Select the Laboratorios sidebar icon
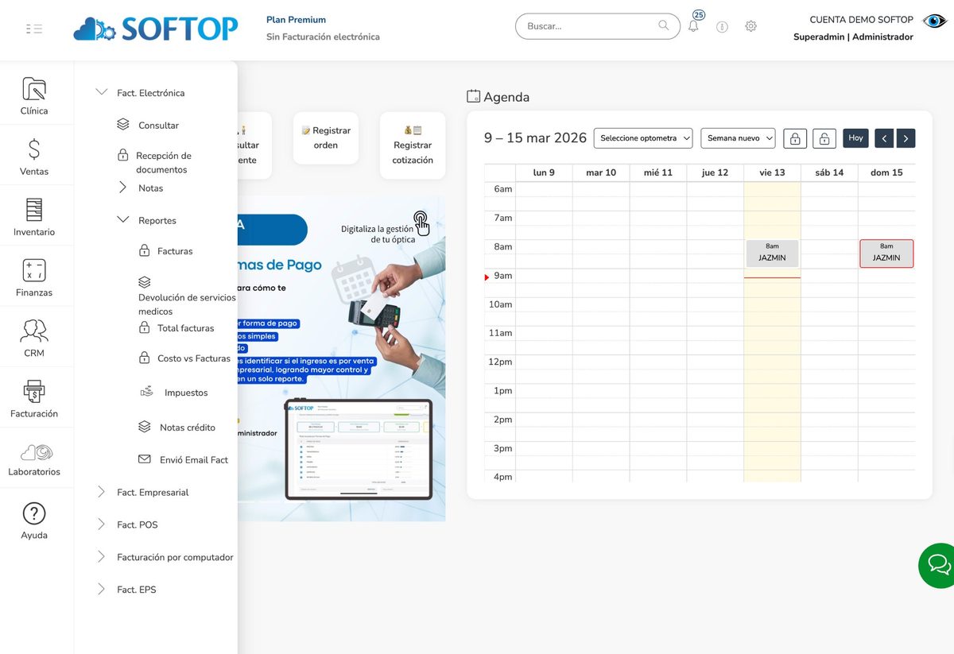This screenshot has width=954, height=654. point(33,455)
